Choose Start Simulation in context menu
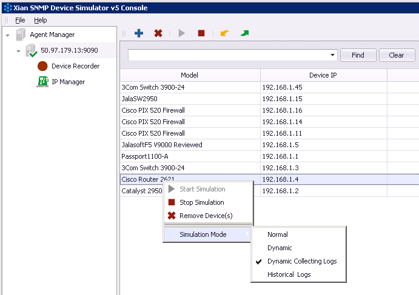The height and width of the screenshot is (295, 419). click(x=208, y=189)
